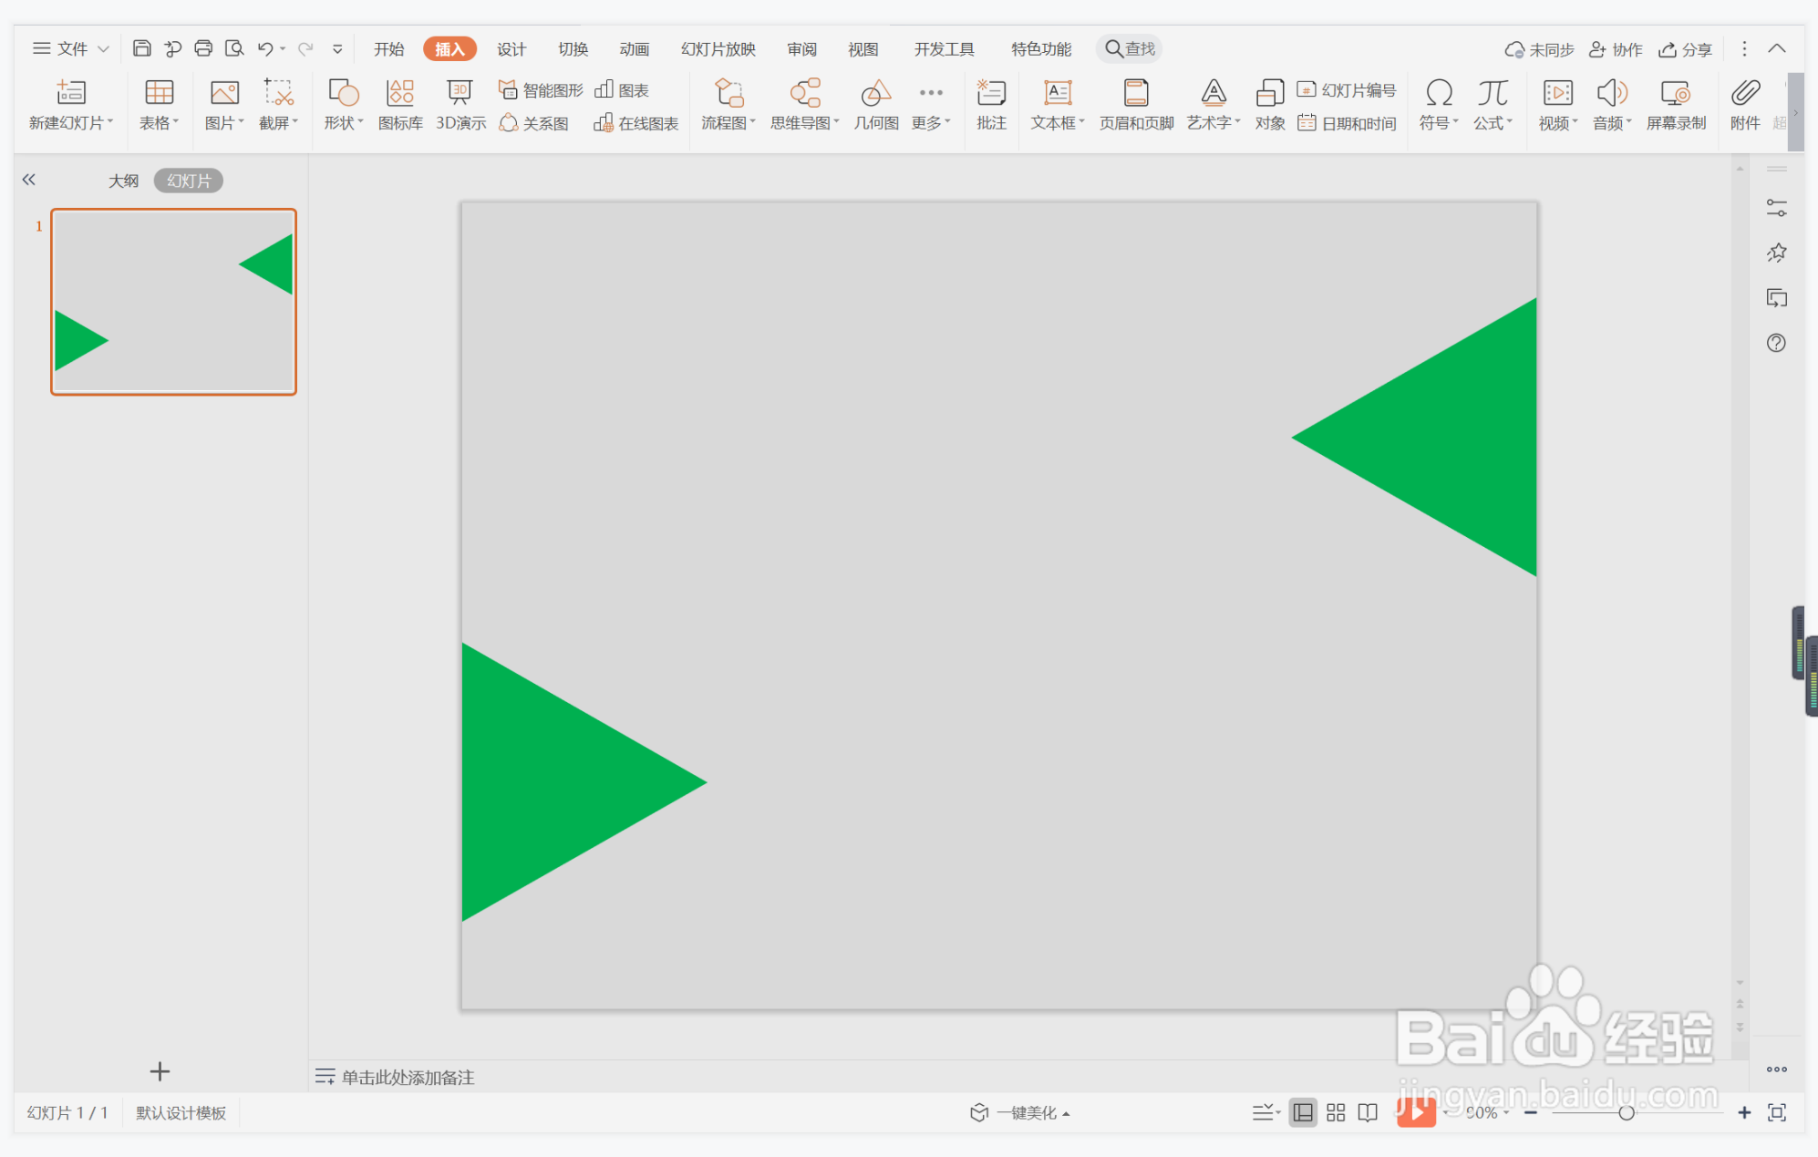Viewport: 1818px width, 1157px height.
Task: Insert 页眉和页脚 header and footer
Action: (x=1136, y=105)
